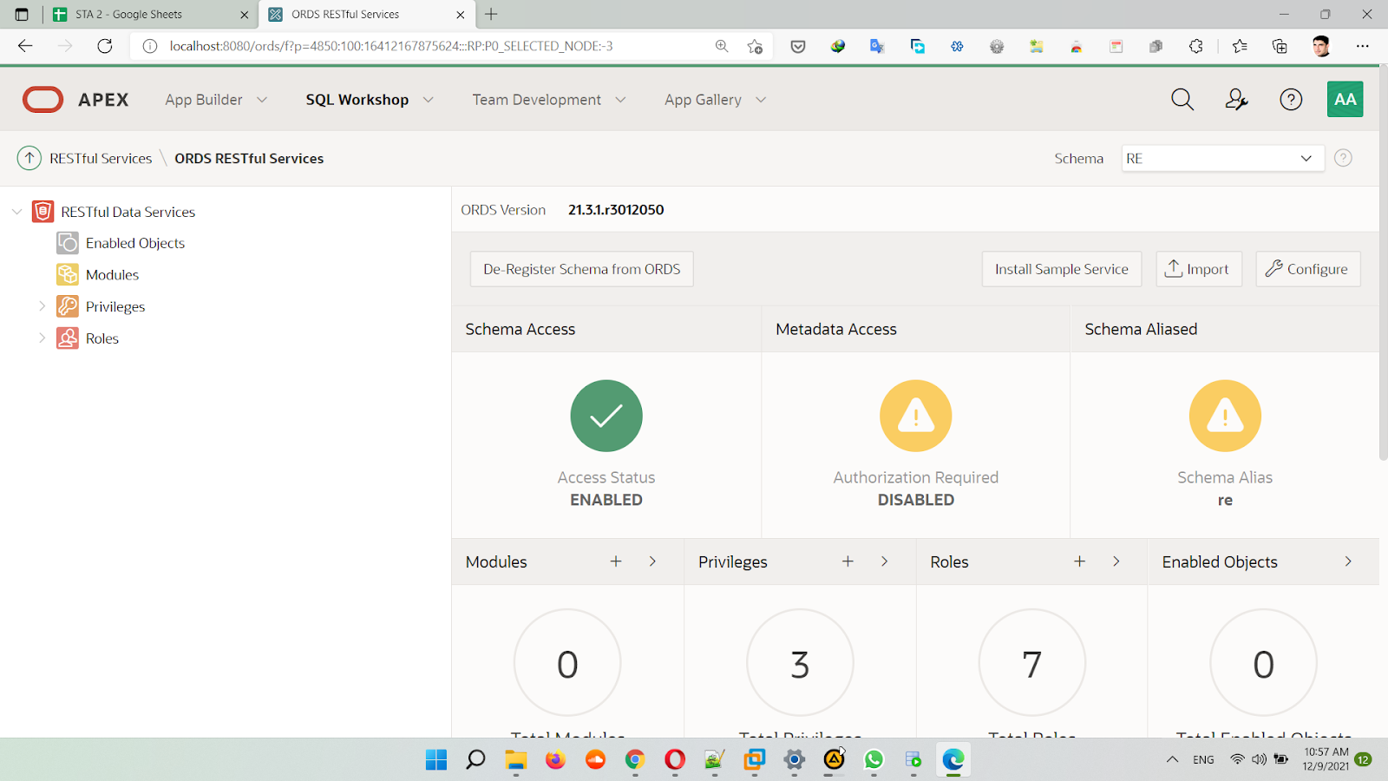Screen dimensions: 1388x781
Task: Add a new module with plus icon
Action: tap(616, 561)
